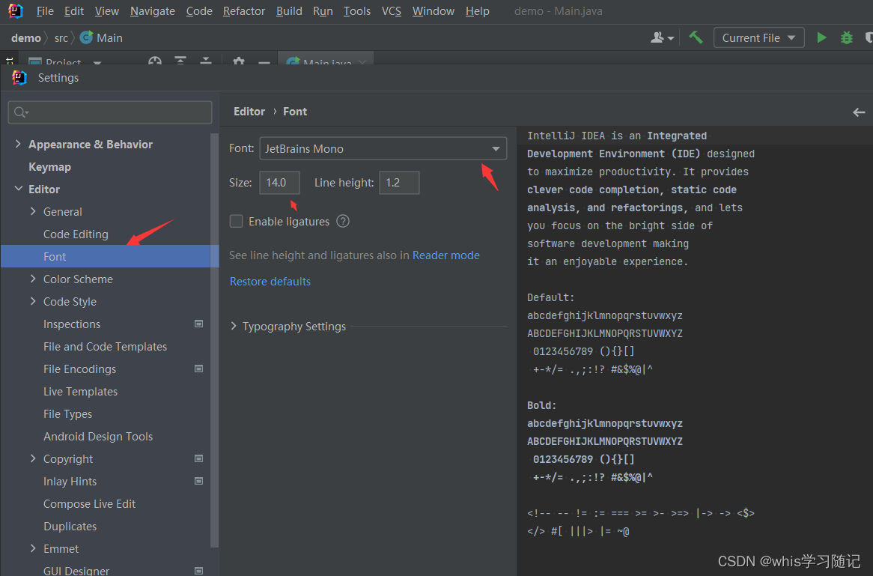Screen dimensions: 873x576
Task: Start debugging with the green bug icon
Action: [846, 37]
